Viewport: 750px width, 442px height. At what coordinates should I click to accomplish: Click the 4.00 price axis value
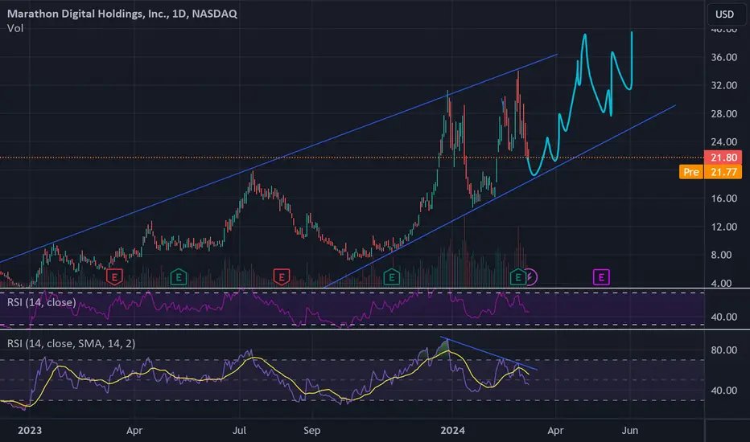pyautogui.click(x=721, y=283)
